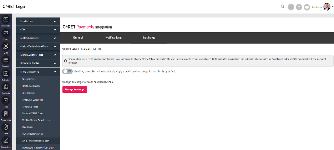Screen dimensions: 334x150
Task: Expand the Documents & Notes section
Action: tap(38, 63)
